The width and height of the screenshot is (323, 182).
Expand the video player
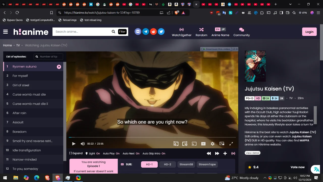76,153
